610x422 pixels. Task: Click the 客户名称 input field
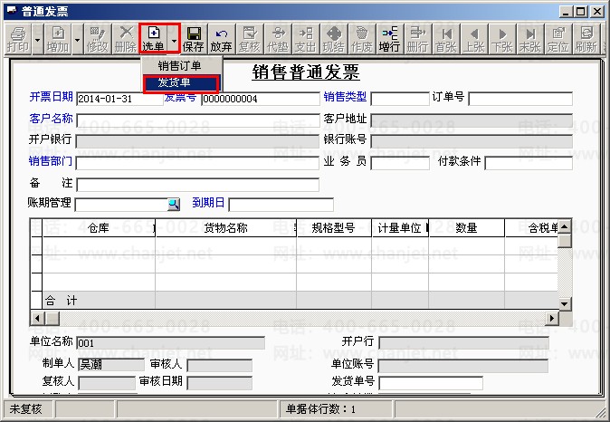[197, 120]
